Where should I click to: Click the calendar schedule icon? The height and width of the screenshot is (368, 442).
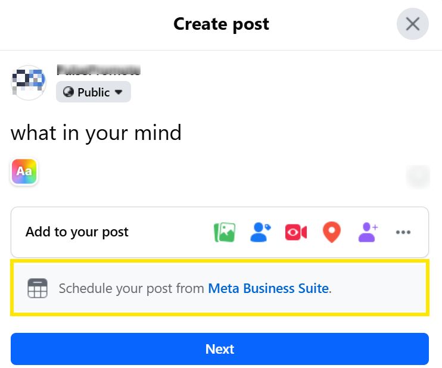tap(37, 289)
